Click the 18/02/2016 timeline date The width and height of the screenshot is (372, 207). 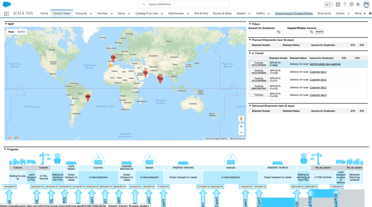click(9, 187)
